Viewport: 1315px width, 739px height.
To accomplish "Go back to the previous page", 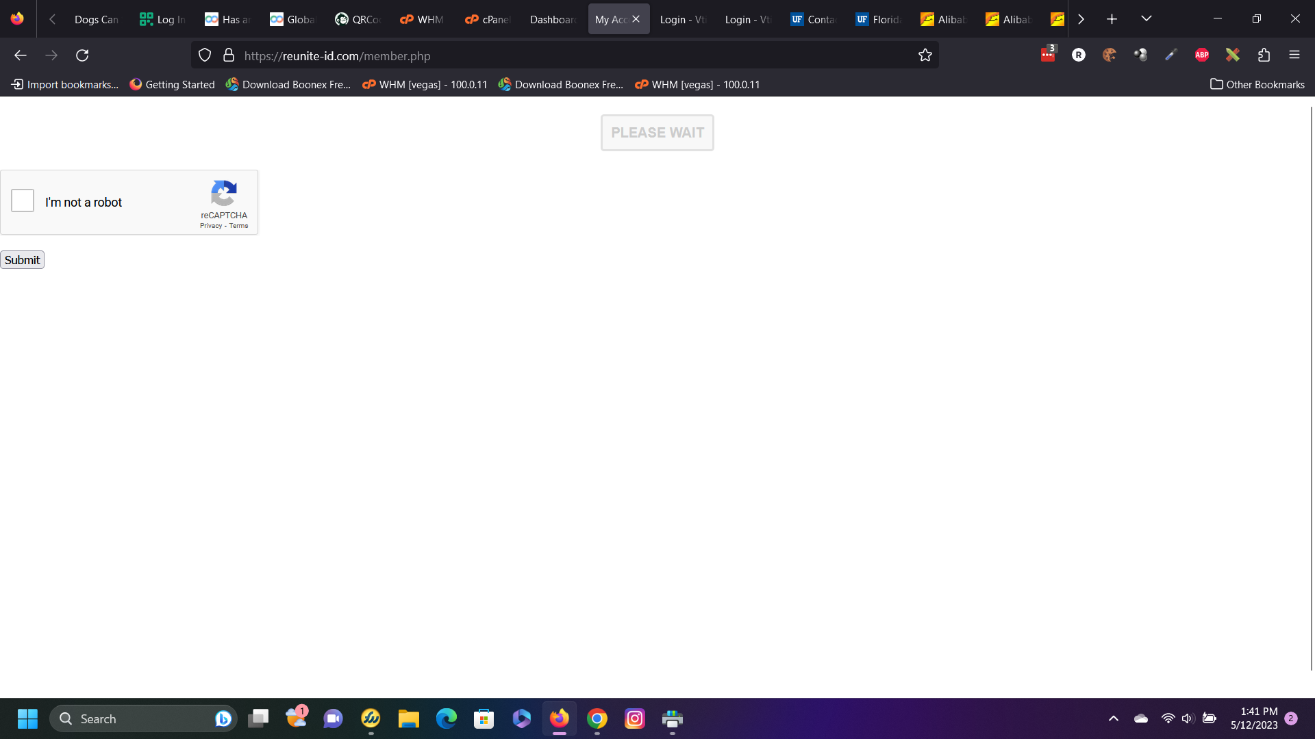I will tap(21, 55).
